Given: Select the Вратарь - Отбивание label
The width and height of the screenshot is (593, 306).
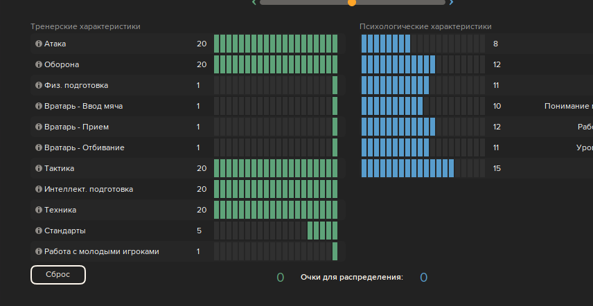Looking at the screenshot, I should (x=84, y=147).
